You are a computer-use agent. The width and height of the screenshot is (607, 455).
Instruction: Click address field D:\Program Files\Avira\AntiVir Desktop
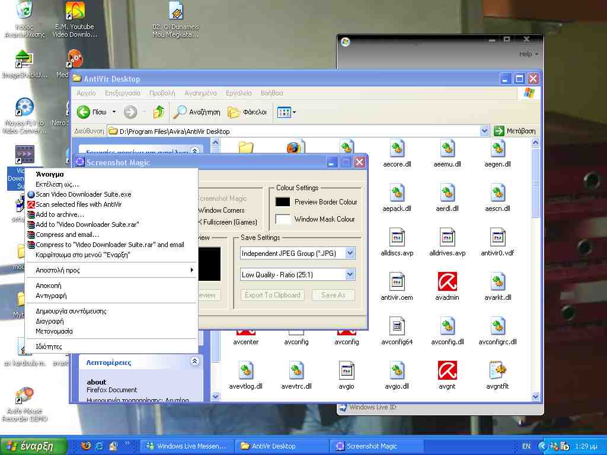[293, 131]
